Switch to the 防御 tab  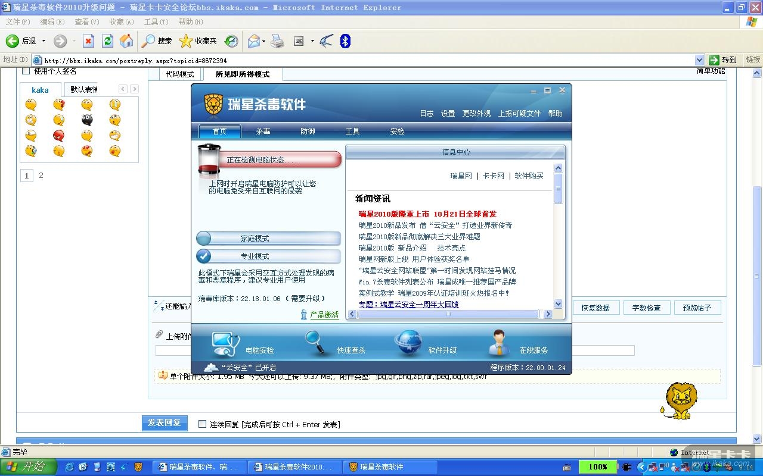coord(308,131)
